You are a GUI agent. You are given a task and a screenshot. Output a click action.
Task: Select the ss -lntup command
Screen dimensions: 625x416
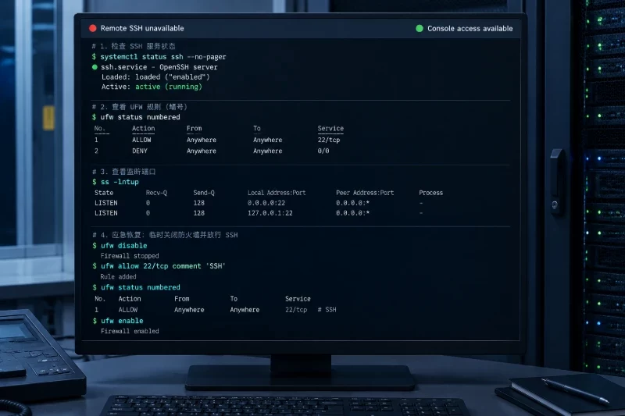[x=116, y=182]
